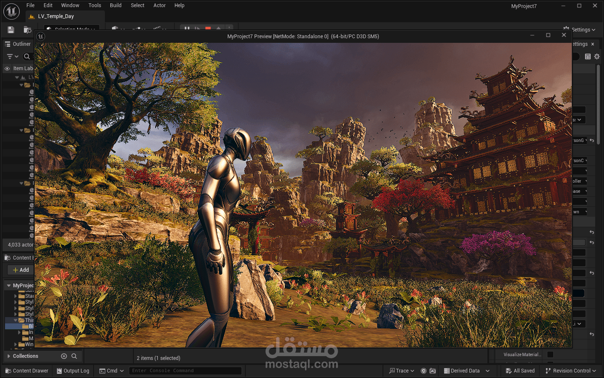Click the '2 items (1 selected)' status text
This screenshot has width=604, height=378.
159,358
